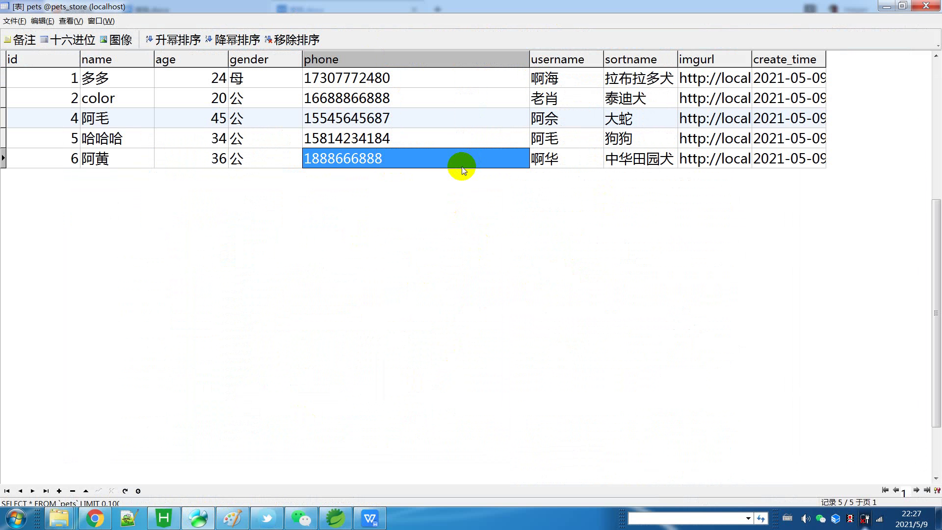
Task: Click the add record plus icon
Action: coord(59,491)
